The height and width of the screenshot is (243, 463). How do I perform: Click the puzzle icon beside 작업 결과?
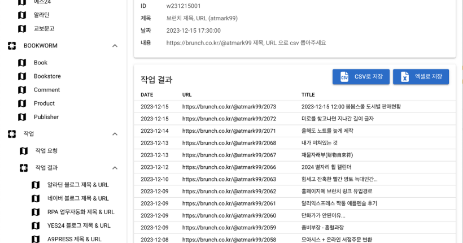coord(24,168)
